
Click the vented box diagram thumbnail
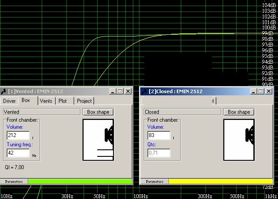[98, 140]
